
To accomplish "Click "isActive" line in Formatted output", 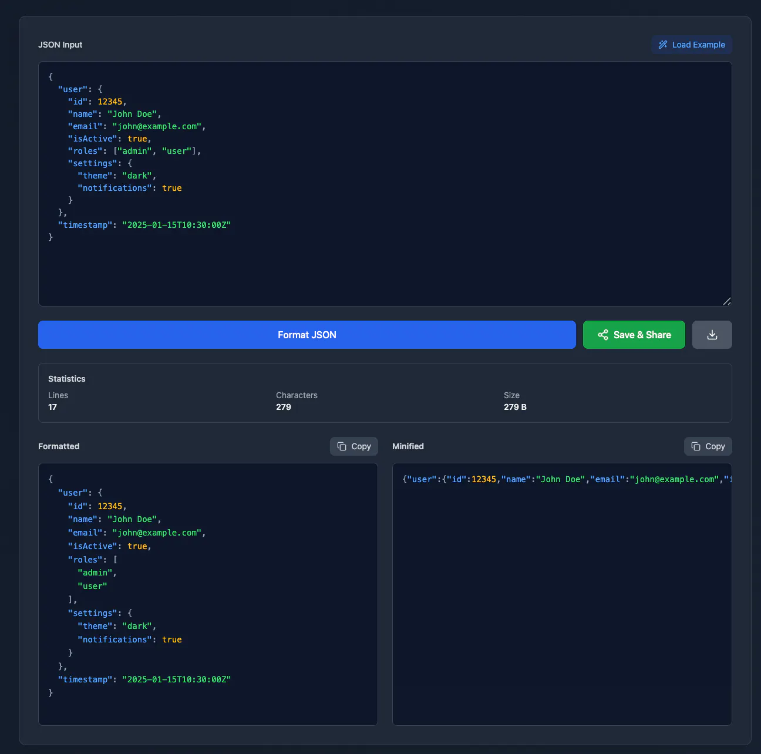I will tap(110, 546).
